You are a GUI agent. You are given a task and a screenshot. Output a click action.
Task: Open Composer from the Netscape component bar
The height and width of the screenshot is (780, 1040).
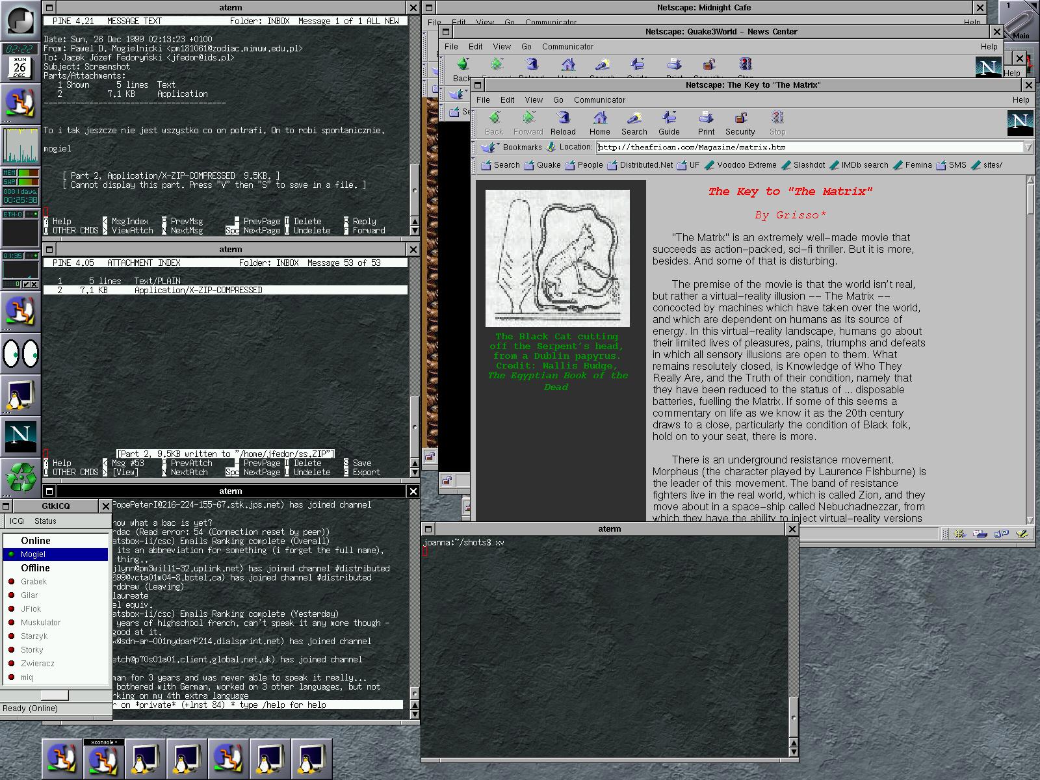pos(1022,534)
